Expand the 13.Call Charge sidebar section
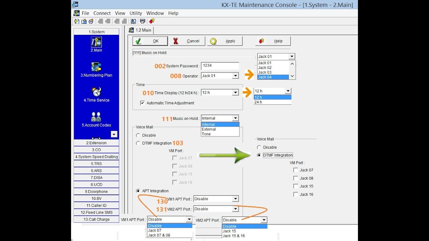The width and height of the screenshot is (429, 241). [97, 220]
